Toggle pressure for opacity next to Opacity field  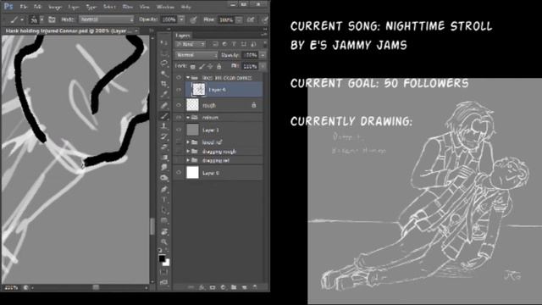coord(193,19)
